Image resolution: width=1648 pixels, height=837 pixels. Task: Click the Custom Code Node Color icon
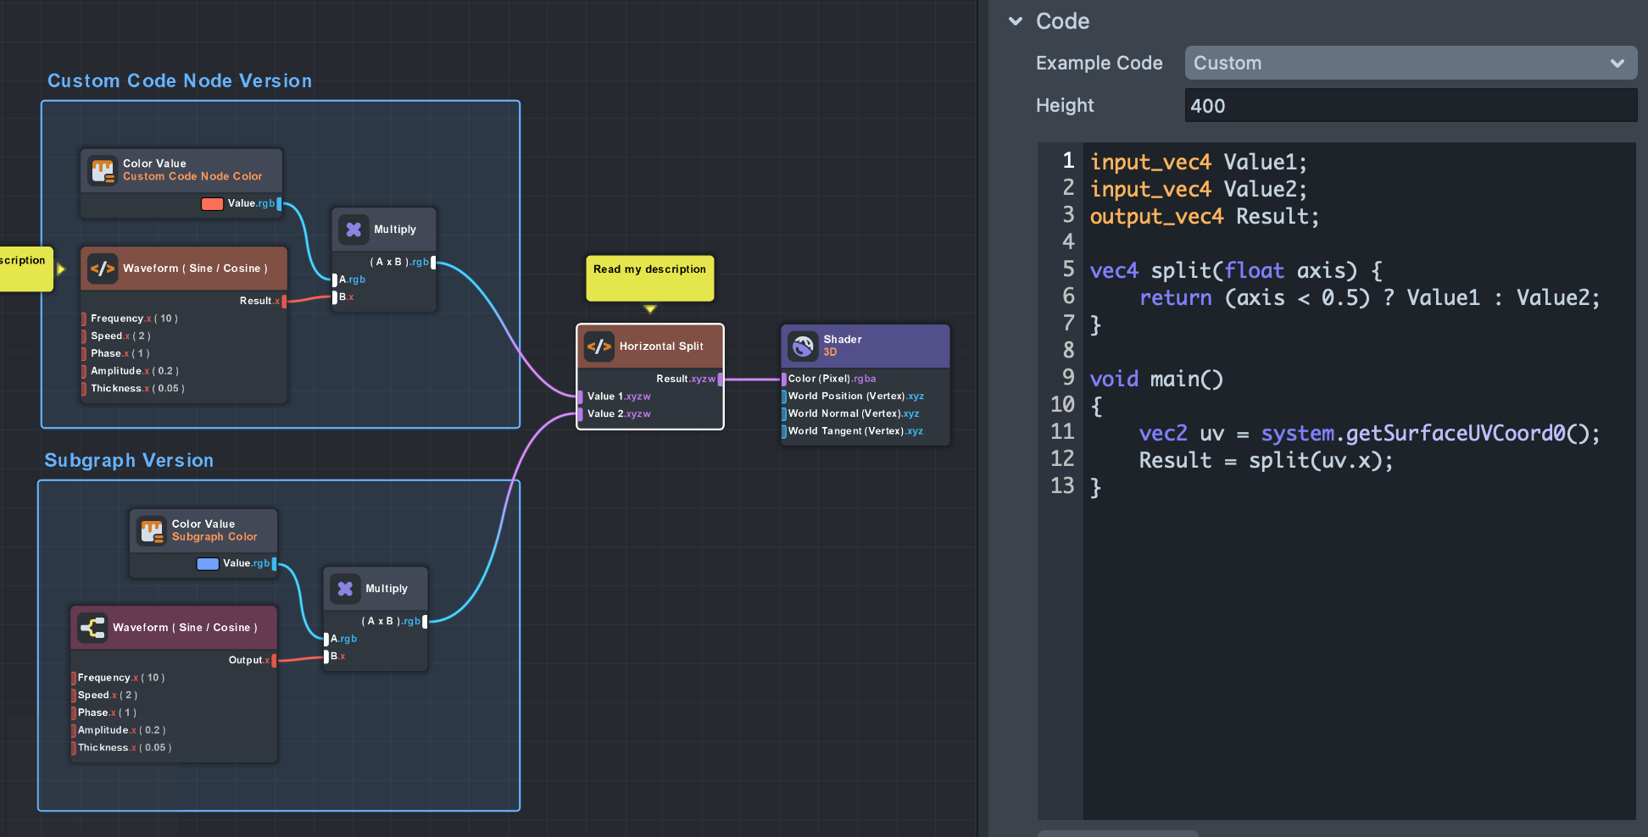(x=103, y=170)
